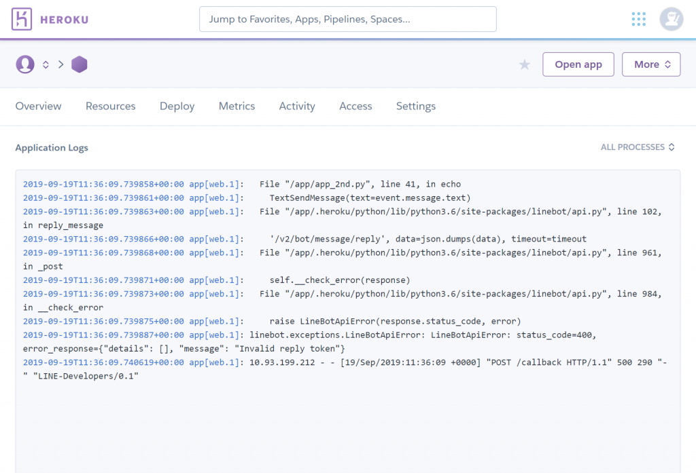
Task: Favorite this app with the star
Action: 525,64
